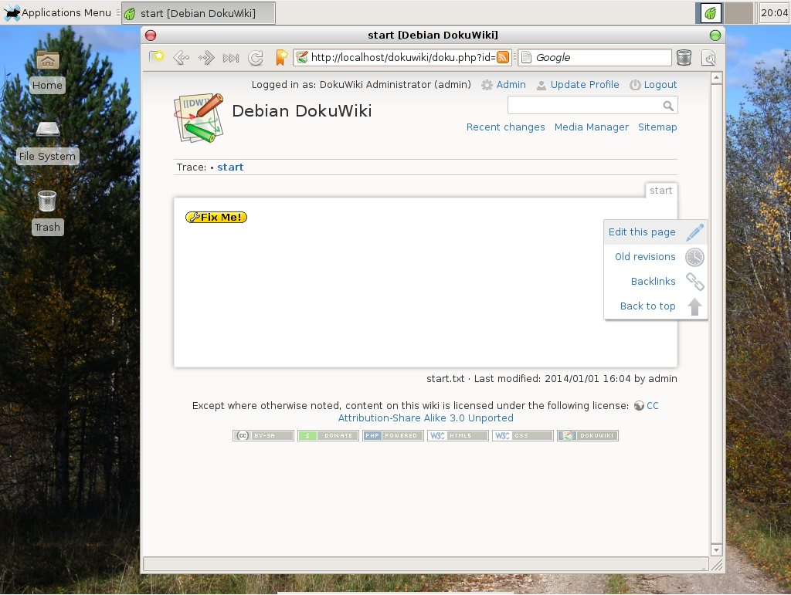The image size is (791, 595).
Task: Click the clock icon for Old revisions
Action: (694, 257)
